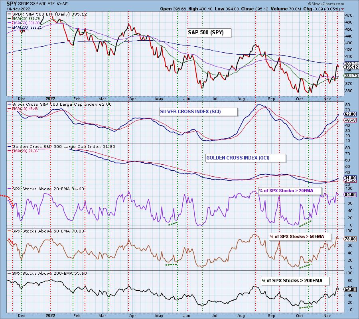
Task: Click the 49.43 value tag on SCI axis
Action: (350, 120)
